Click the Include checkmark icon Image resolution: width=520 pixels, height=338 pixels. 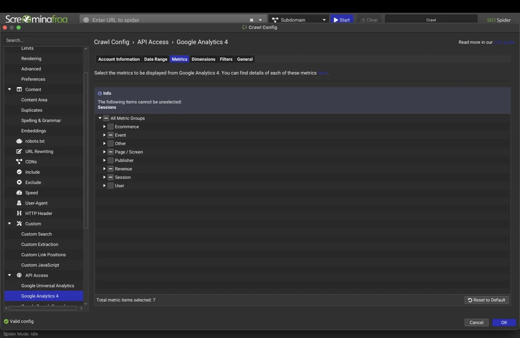coord(19,172)
